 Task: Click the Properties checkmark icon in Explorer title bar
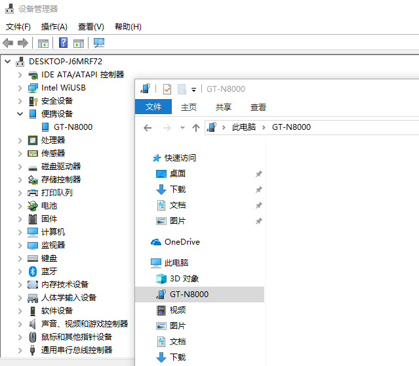[167, 89]
